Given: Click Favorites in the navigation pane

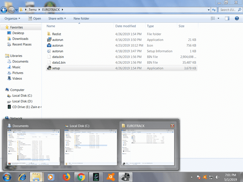Looking at the screenshot, I should coord(16,27).
